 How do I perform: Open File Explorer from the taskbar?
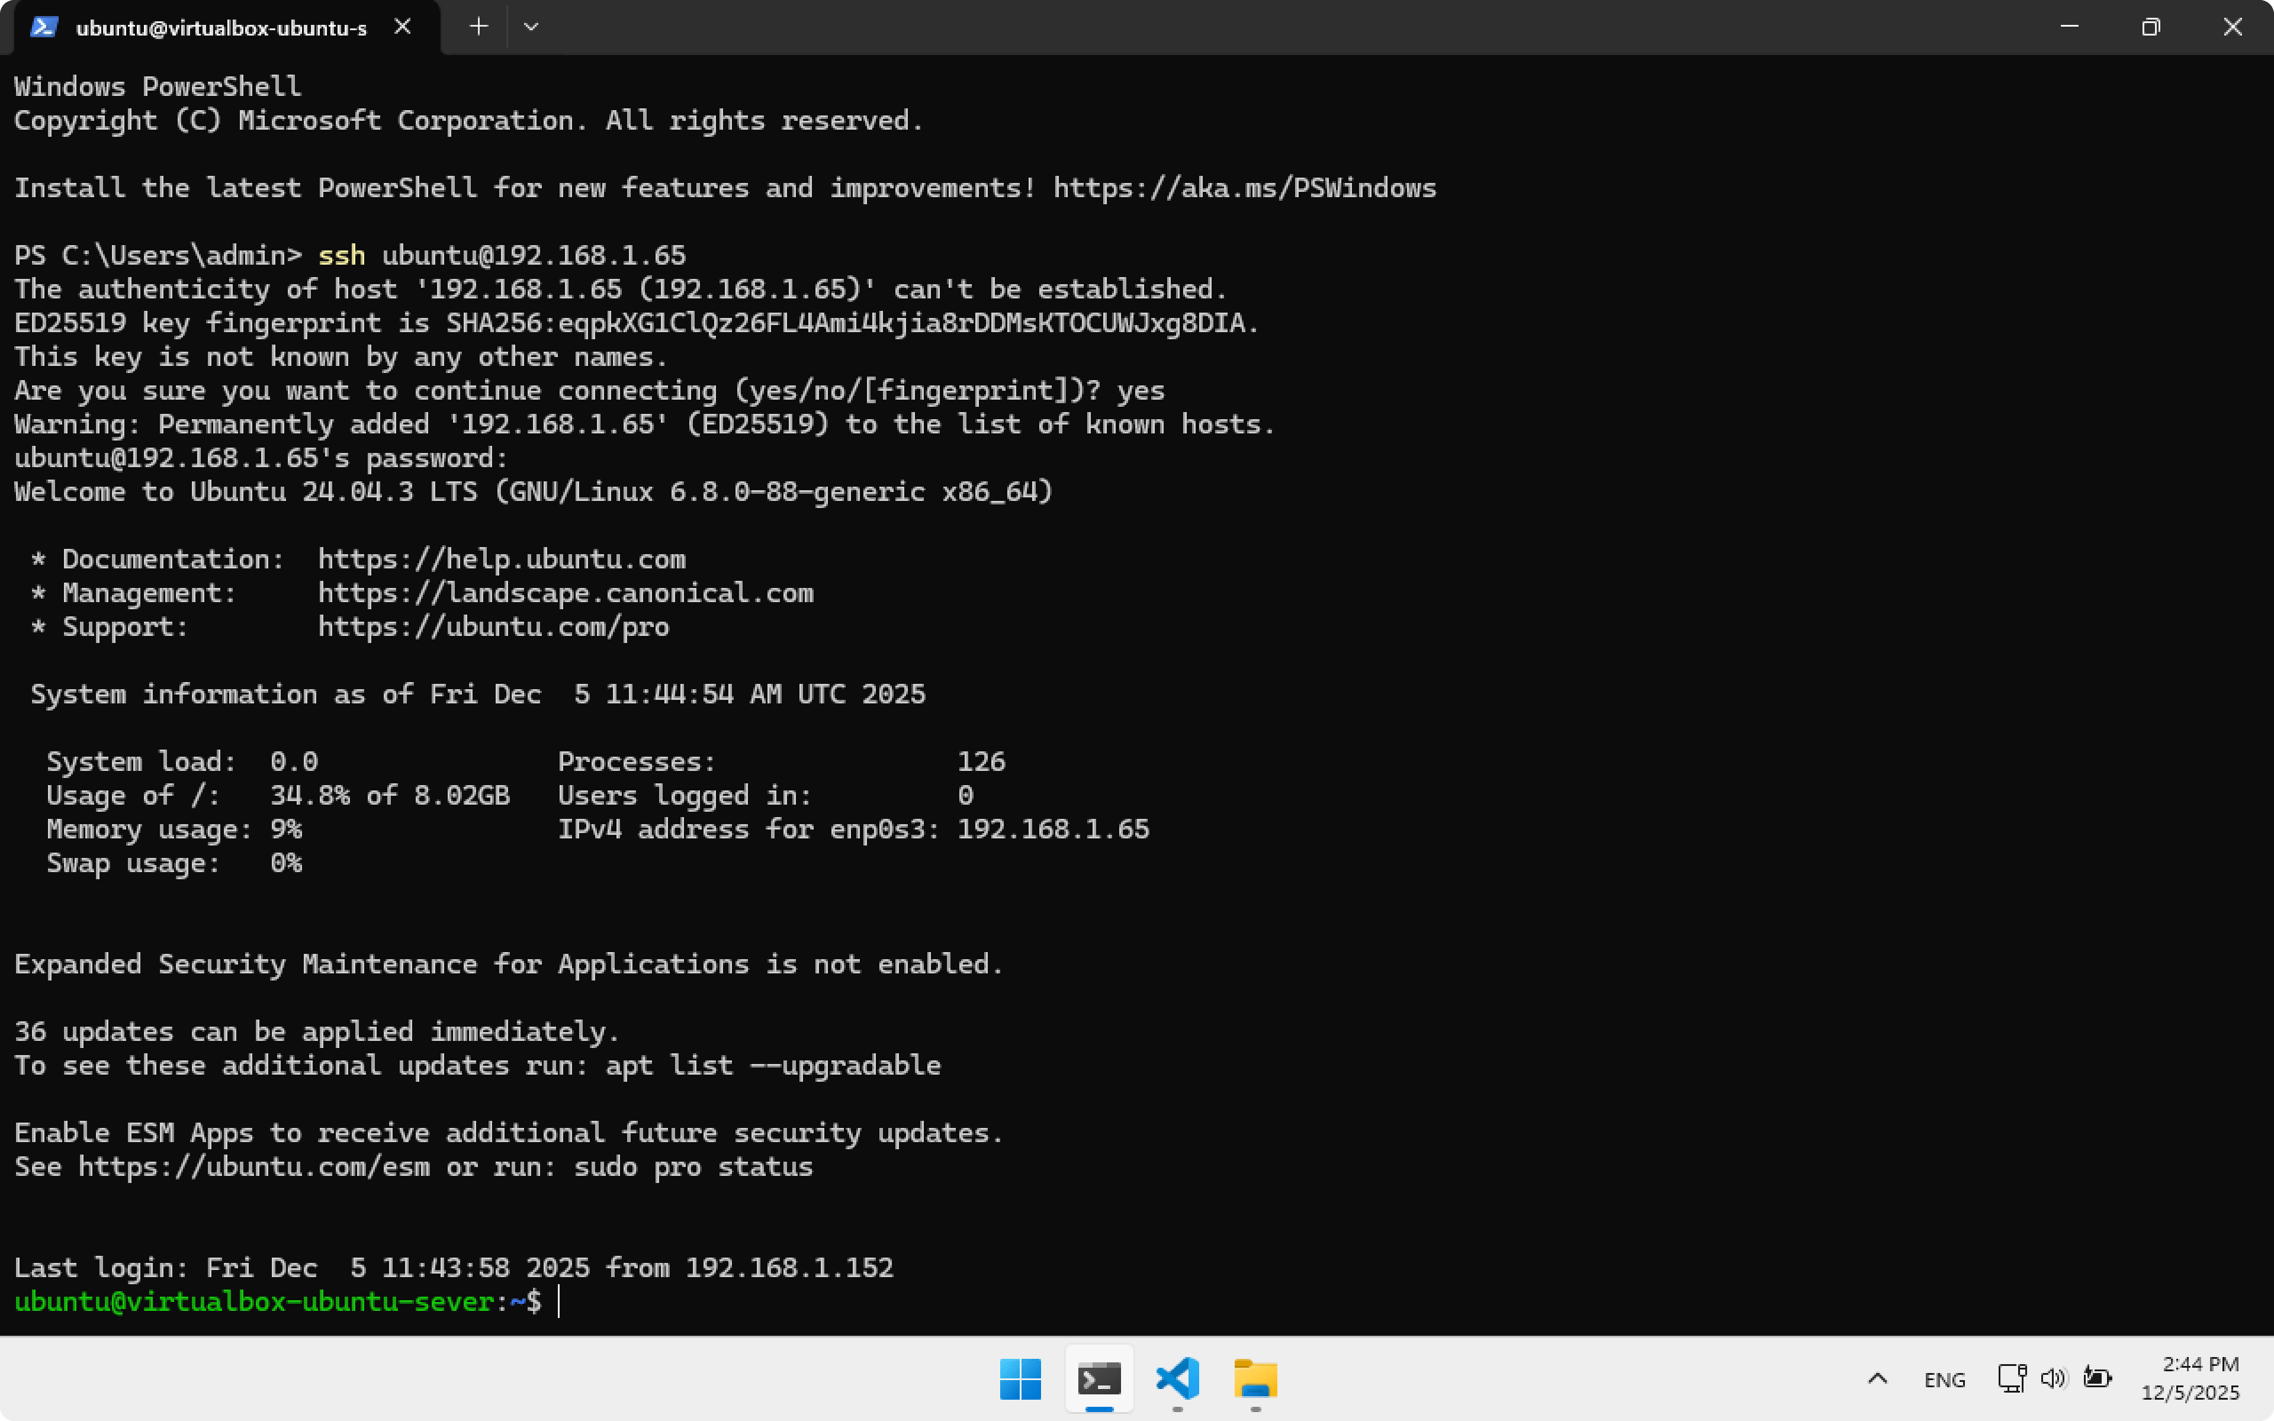click(1255, 1378)
